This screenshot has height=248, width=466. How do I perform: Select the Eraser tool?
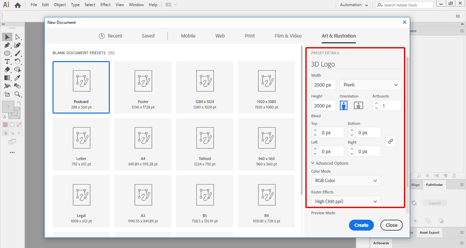coord(7,70)
